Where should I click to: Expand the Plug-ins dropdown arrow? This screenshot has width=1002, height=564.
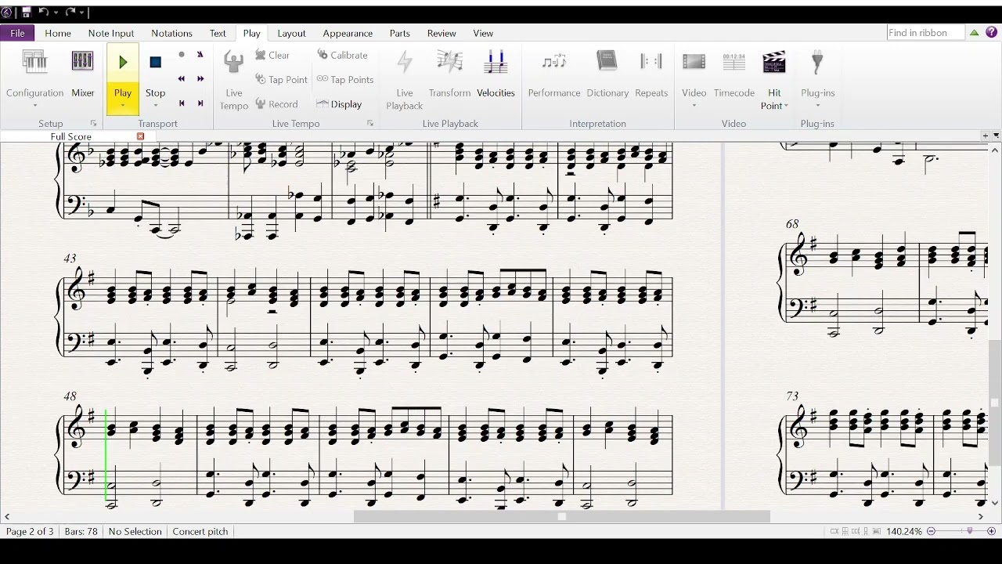tap(817, 106)
